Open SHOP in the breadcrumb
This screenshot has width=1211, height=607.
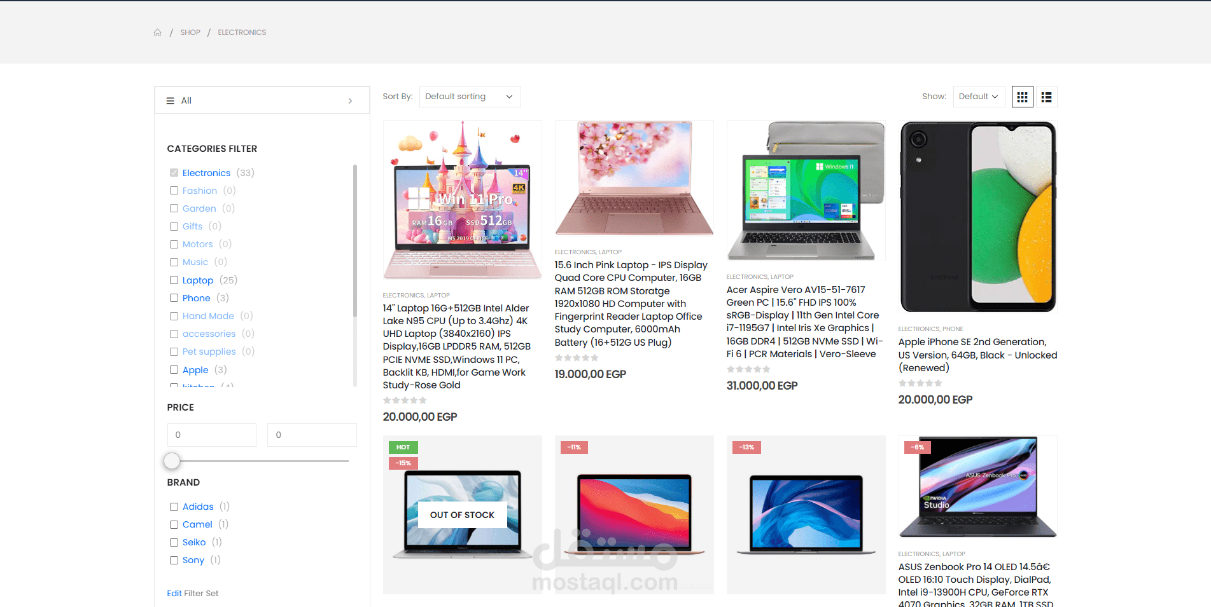pyautogui.click(x=190, y=32)
